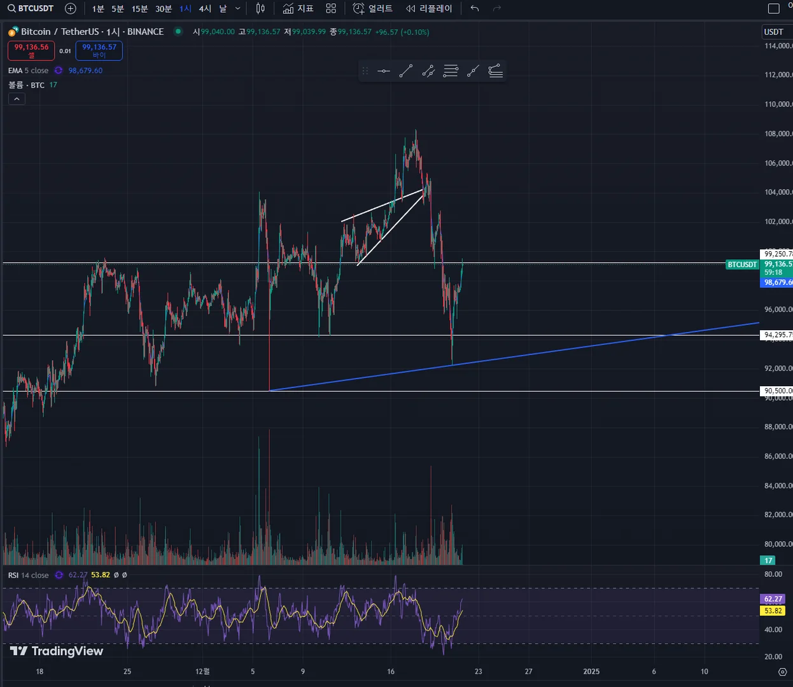This screenshot has width=793, height=687.
Task: Click the blue 99,136.57 buy button
Action: point(99,51)
